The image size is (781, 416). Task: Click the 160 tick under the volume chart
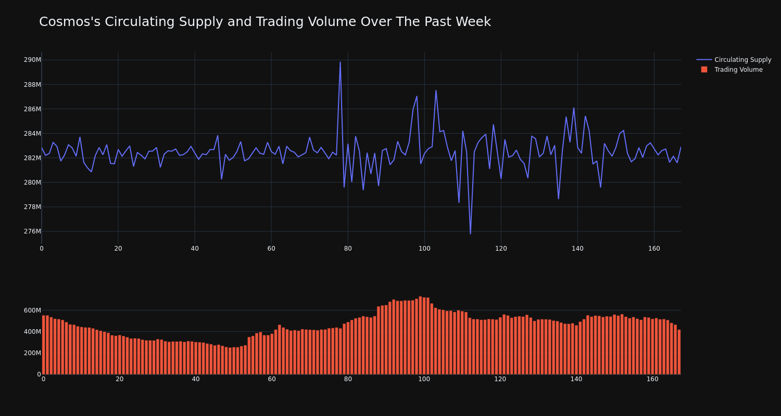pyautogui.click(x=652, y=379)
